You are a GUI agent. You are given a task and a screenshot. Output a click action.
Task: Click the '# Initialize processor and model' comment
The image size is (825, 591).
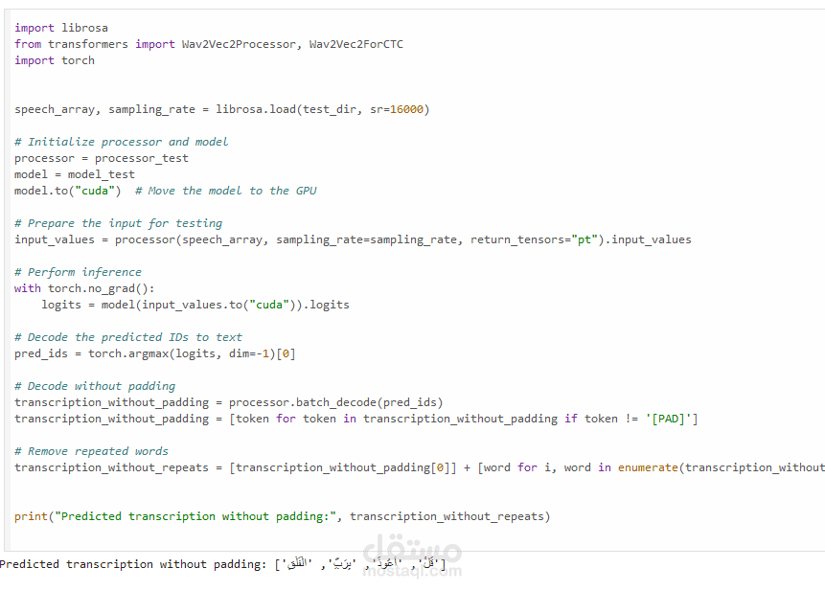[x=122, y=142]
